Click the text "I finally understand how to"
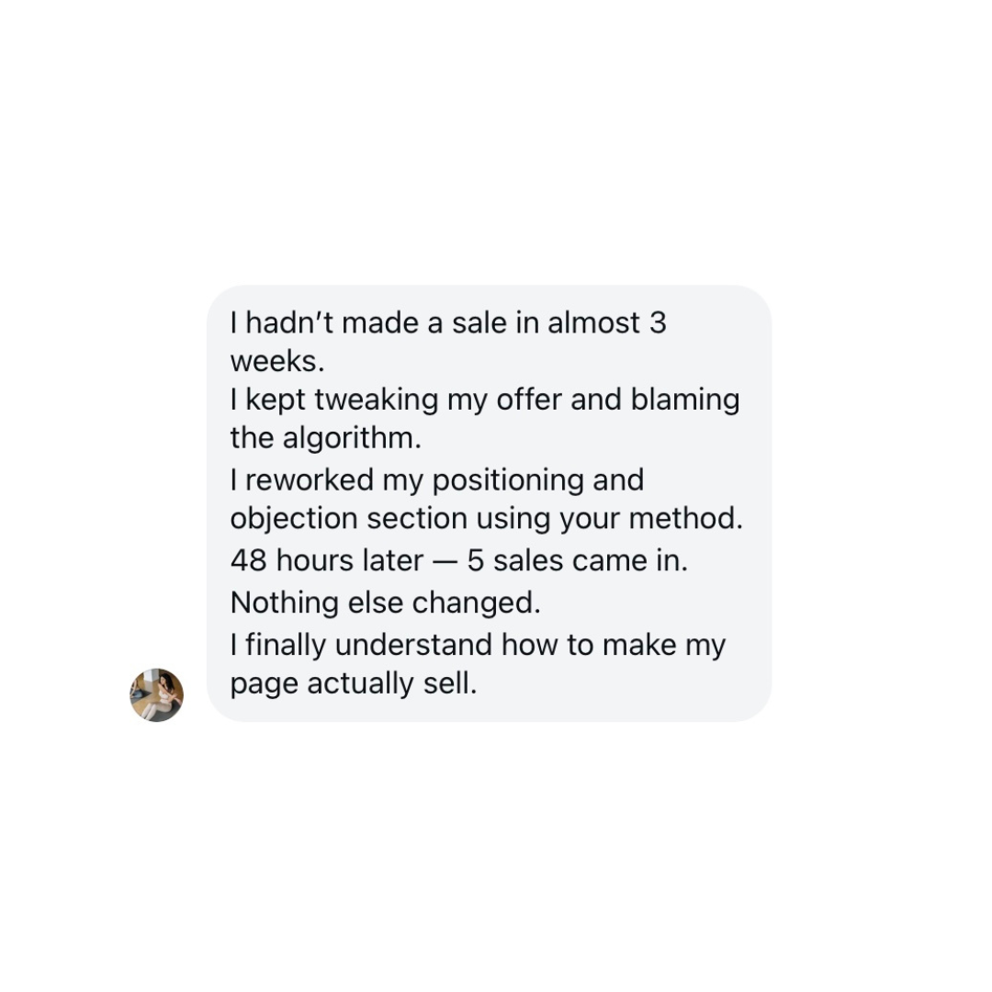The height and width of the screenshot is (992, 992). [x=411, y=645]
